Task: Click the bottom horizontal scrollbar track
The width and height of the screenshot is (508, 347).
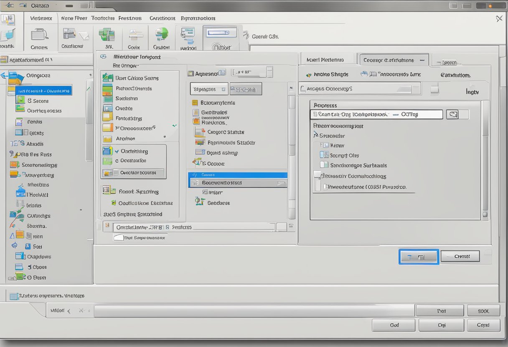Action: [254, 311]
